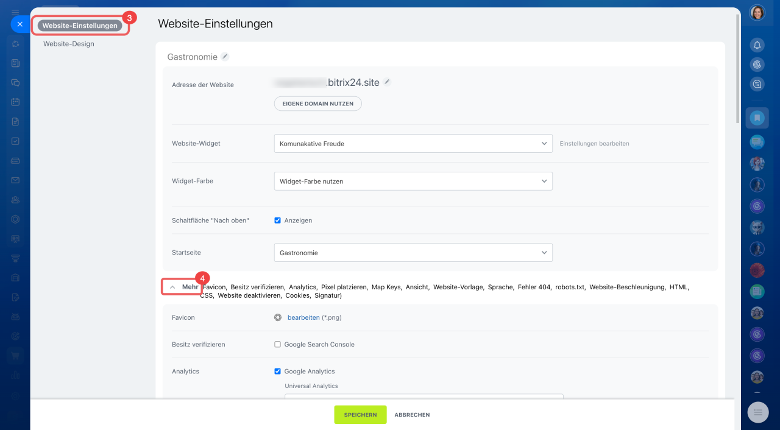Viewport: 780px width, 430px height.
Task: Click 'robots.txt' in the Mehr list
Action: (x=570, y=287)
